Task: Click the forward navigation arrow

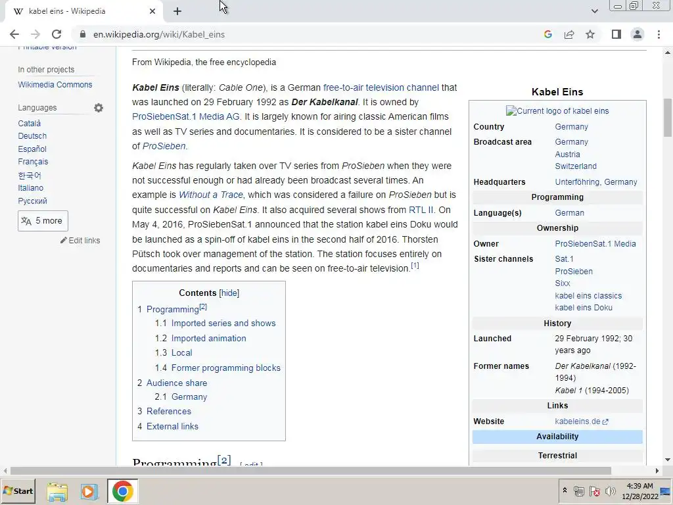Action: pos(35,34)
